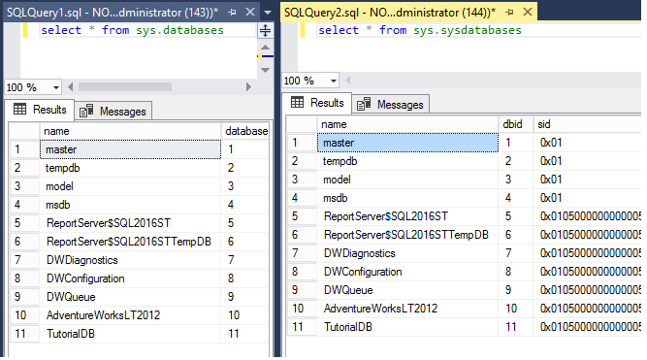647x360 pixels.
Task: Click the sid column header in right results
Action: coord(587,124)
